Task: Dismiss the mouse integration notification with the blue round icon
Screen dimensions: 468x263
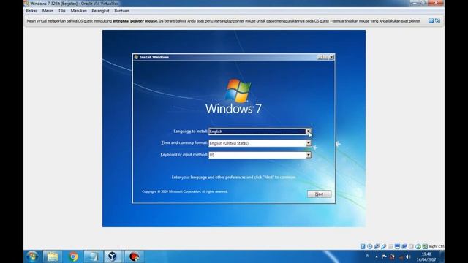Action: pyautogui.click(x=431, y=20)
